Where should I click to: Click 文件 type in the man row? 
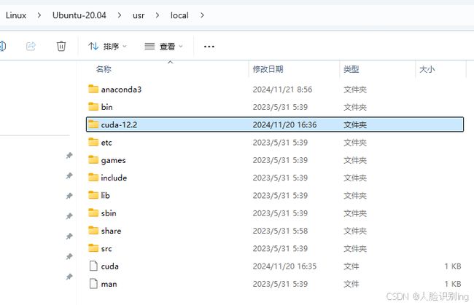[x=351, y=284]
